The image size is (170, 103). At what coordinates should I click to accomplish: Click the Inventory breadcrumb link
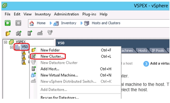tap(69, 23)
